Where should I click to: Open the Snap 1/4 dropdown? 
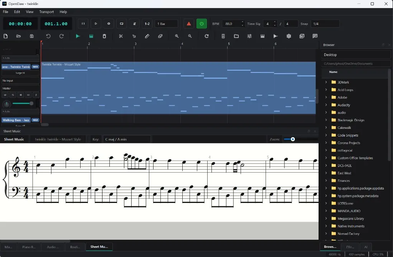point(325,23)
